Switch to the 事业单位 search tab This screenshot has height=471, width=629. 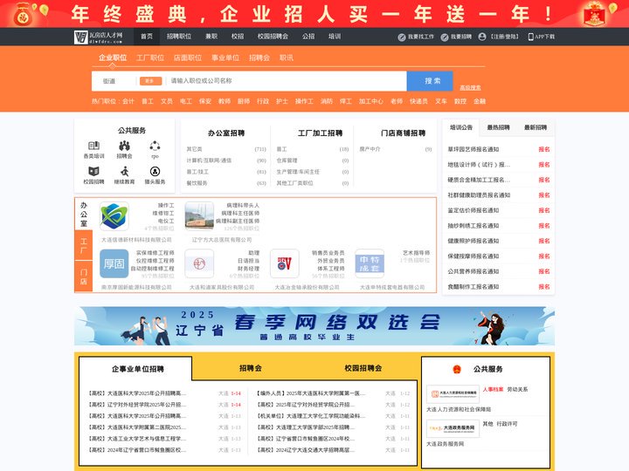tap(225, 58)
